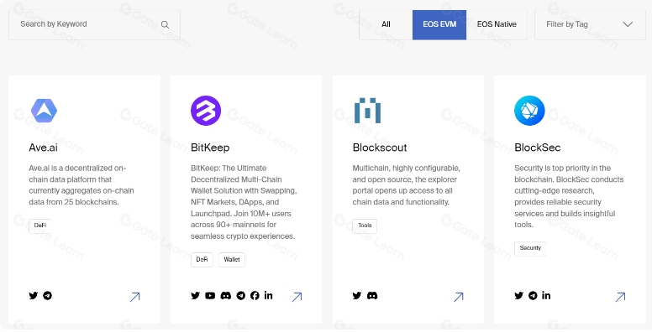Open Ave.ai's Twitter link icon

click(34, 295)
